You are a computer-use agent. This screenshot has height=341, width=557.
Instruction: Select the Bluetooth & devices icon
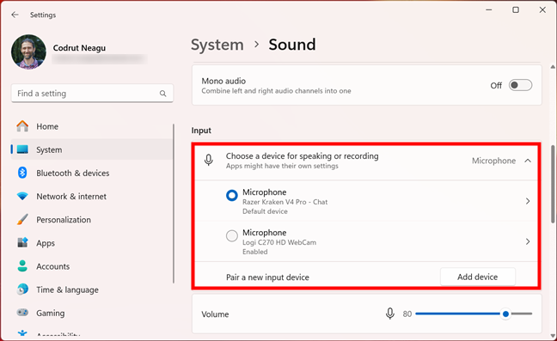(22, 173)
